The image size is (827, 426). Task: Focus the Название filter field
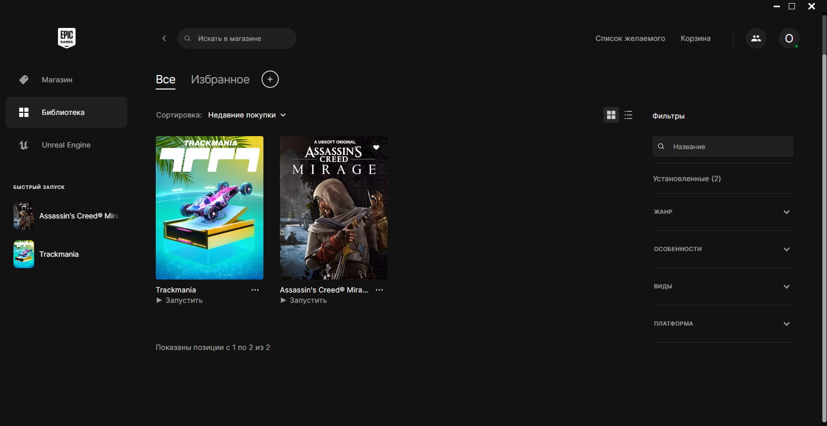[723, 146]
